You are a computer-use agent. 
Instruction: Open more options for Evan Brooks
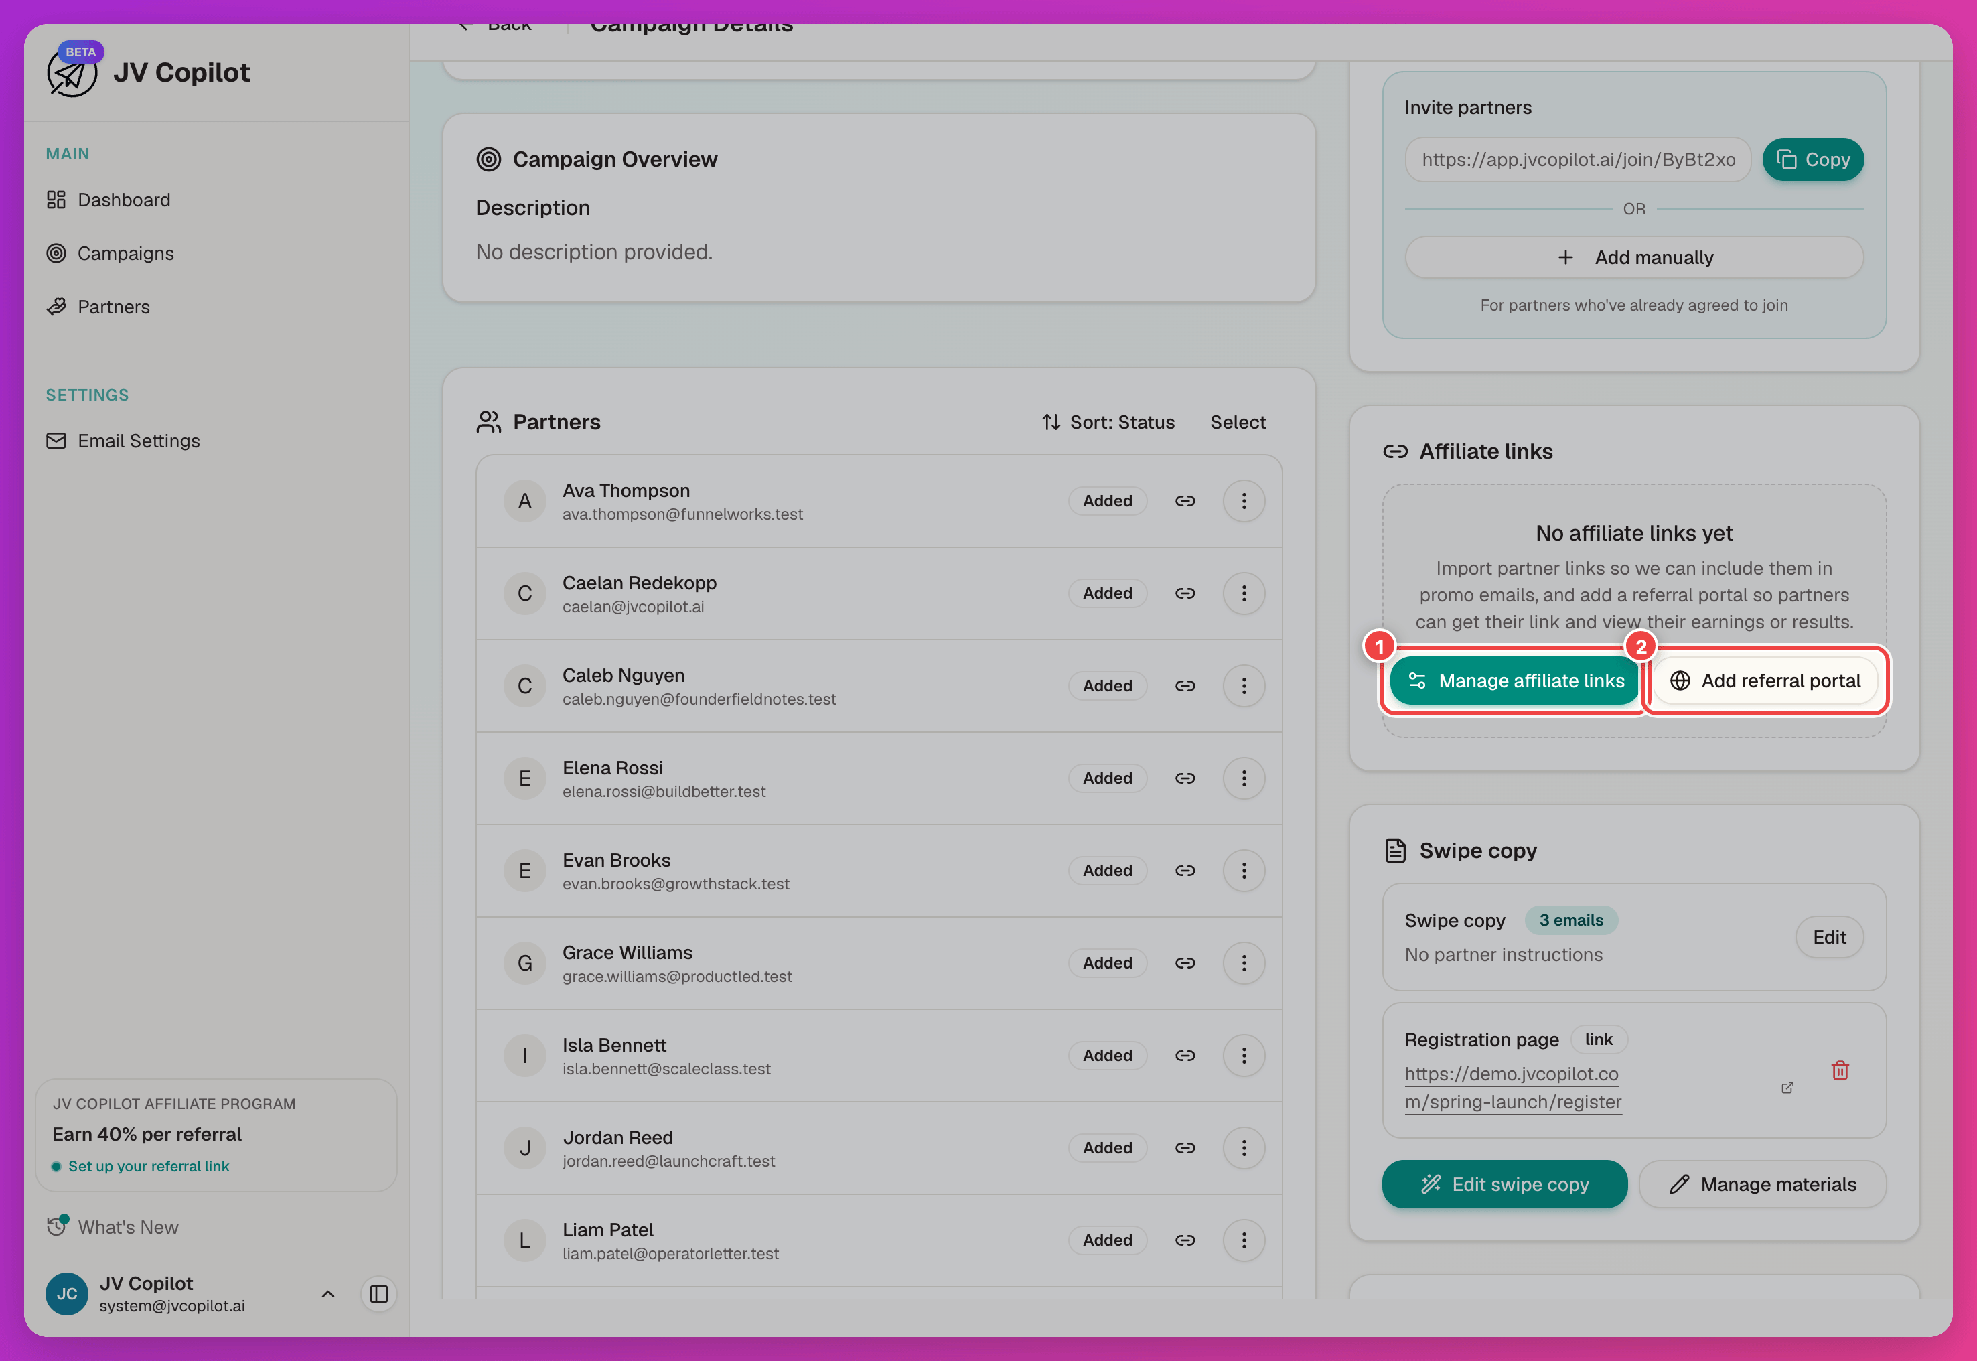click(1244, 871)
